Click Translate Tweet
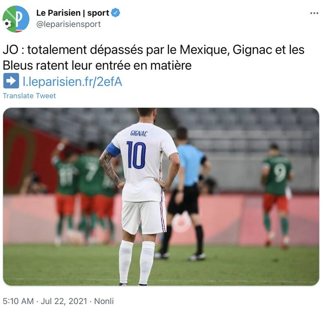The height and width of the screenshot is (313, 327). 29,96
